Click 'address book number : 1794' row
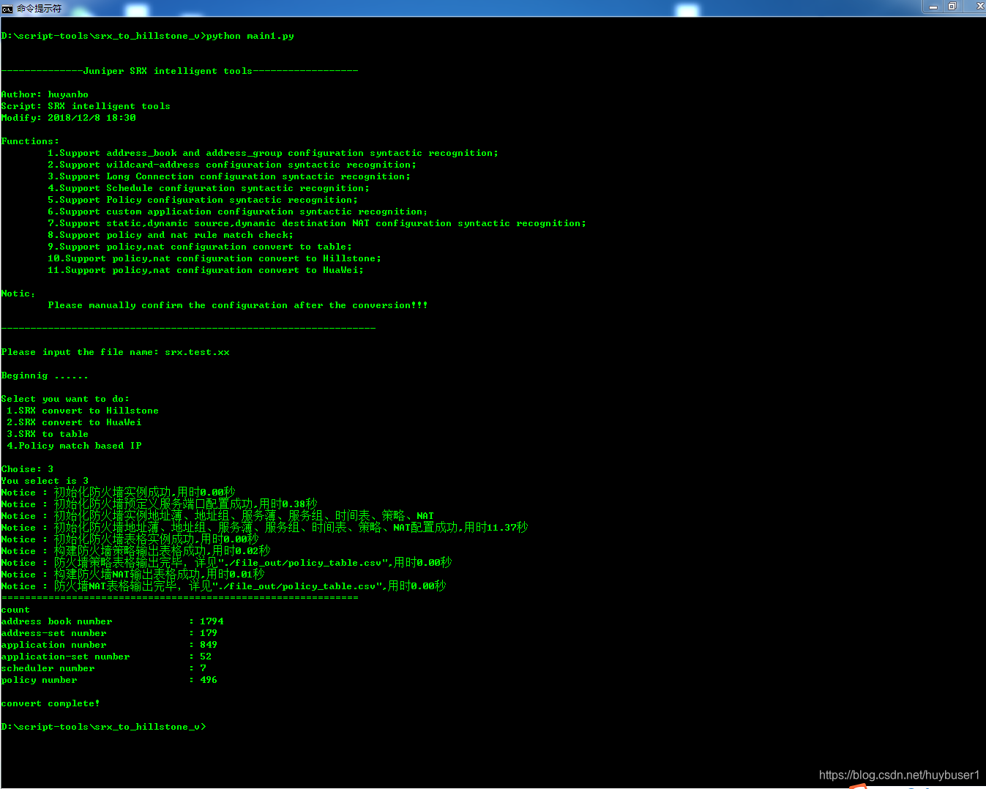 pos(113,621)
